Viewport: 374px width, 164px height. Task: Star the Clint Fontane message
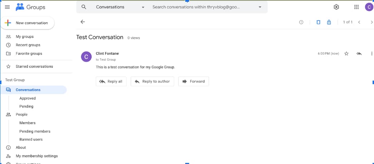tap(346, 54)
